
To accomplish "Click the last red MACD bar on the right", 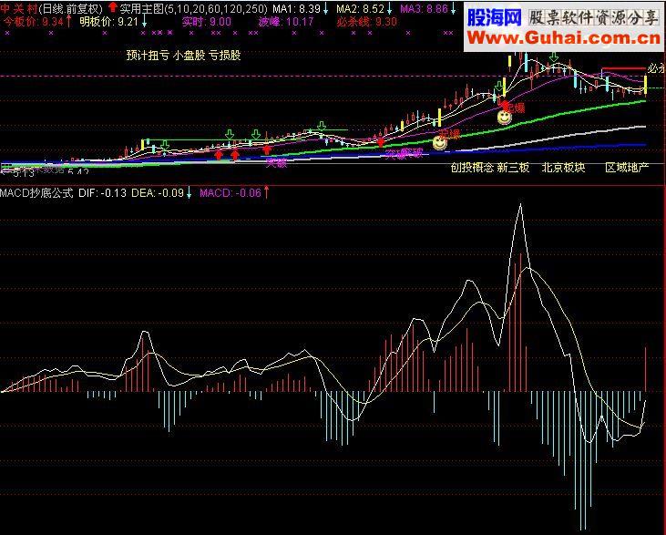I will click(646, 369).
